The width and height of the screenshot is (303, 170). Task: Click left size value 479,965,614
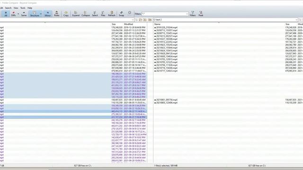tap(117, 71)
